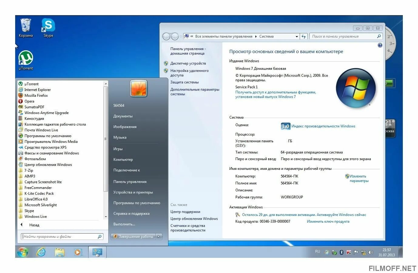
Task: Click Изменить параметры link
Action: [x=359, y=178]
